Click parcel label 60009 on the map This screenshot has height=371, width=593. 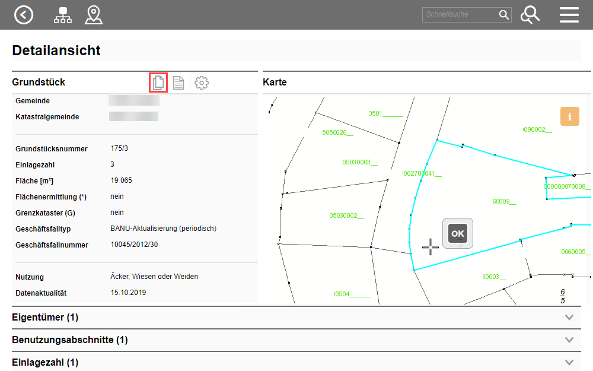pos(504,201)
